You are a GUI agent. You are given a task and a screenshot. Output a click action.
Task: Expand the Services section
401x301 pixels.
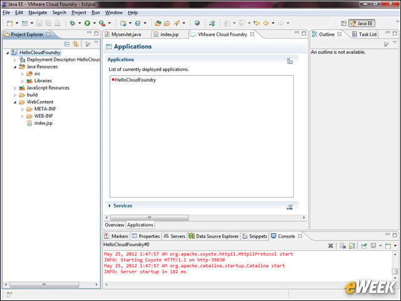(110, 206)
